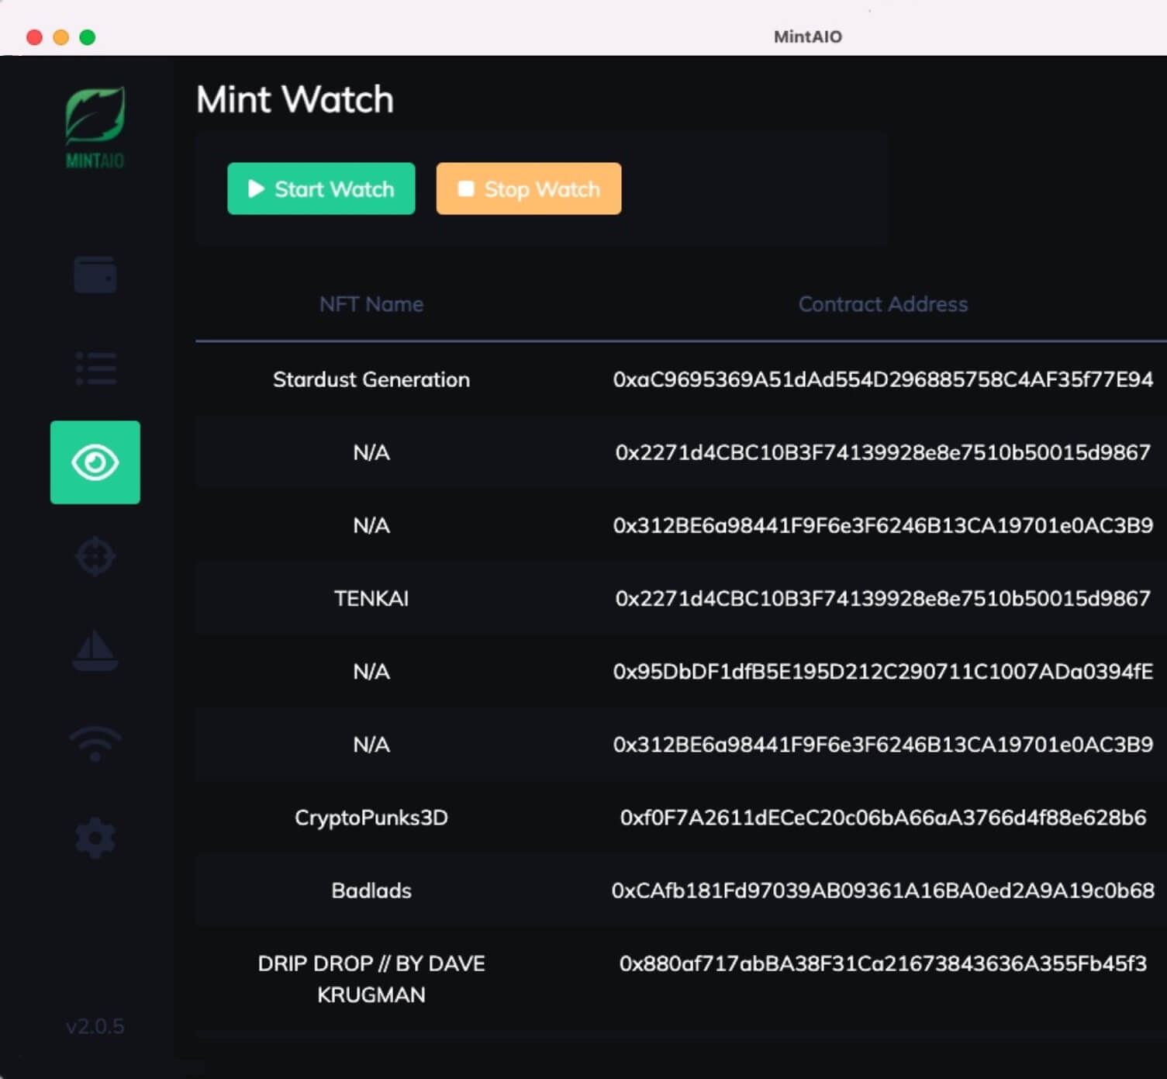Select the eye Mint Watch icon
The width and height of the screenshot is (1167, 1079).
tap(95, 462)
